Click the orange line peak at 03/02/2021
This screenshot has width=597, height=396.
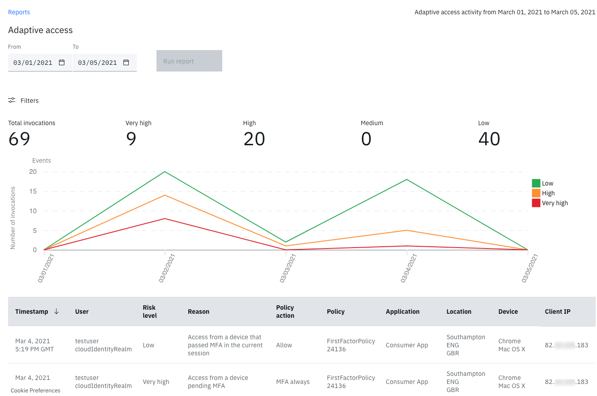point(165,195)
